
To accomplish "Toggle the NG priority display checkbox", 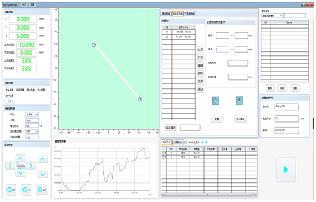I will pos(185,142).
